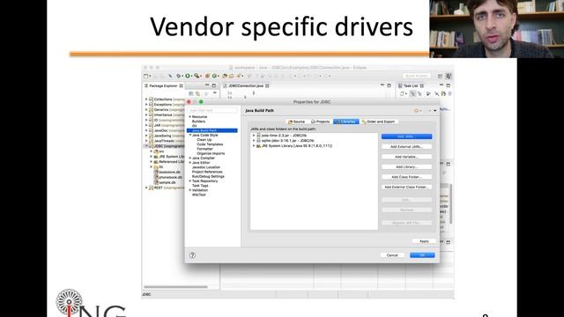The width and height of the screenshot is (564, 317).
Task: Switch to the Projects tab
Action: tap(320, 122)
